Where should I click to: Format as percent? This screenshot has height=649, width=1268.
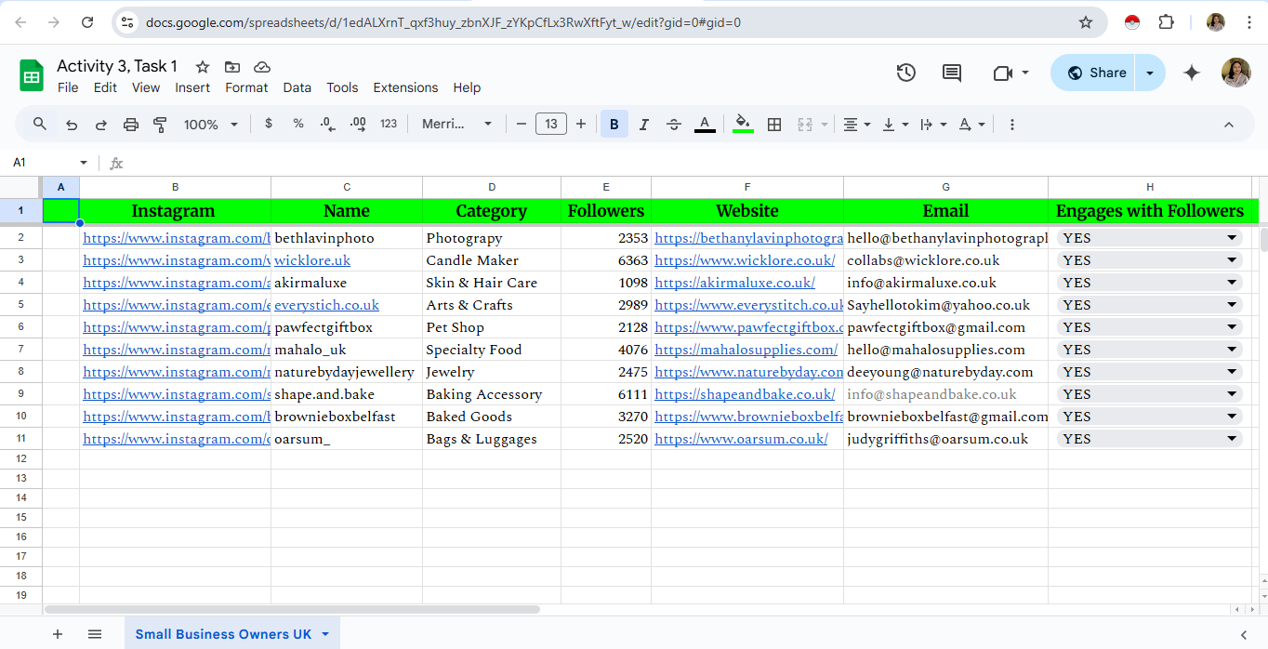click(x=298, y=124)
